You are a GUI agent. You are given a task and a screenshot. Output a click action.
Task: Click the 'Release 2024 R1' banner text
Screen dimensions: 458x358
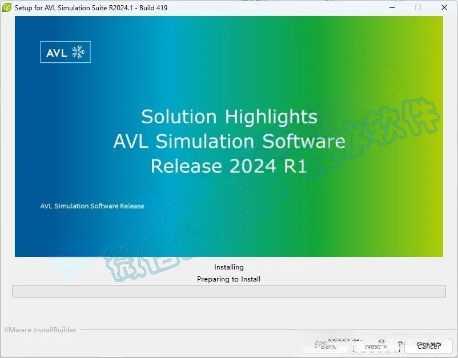coord(228,166)
